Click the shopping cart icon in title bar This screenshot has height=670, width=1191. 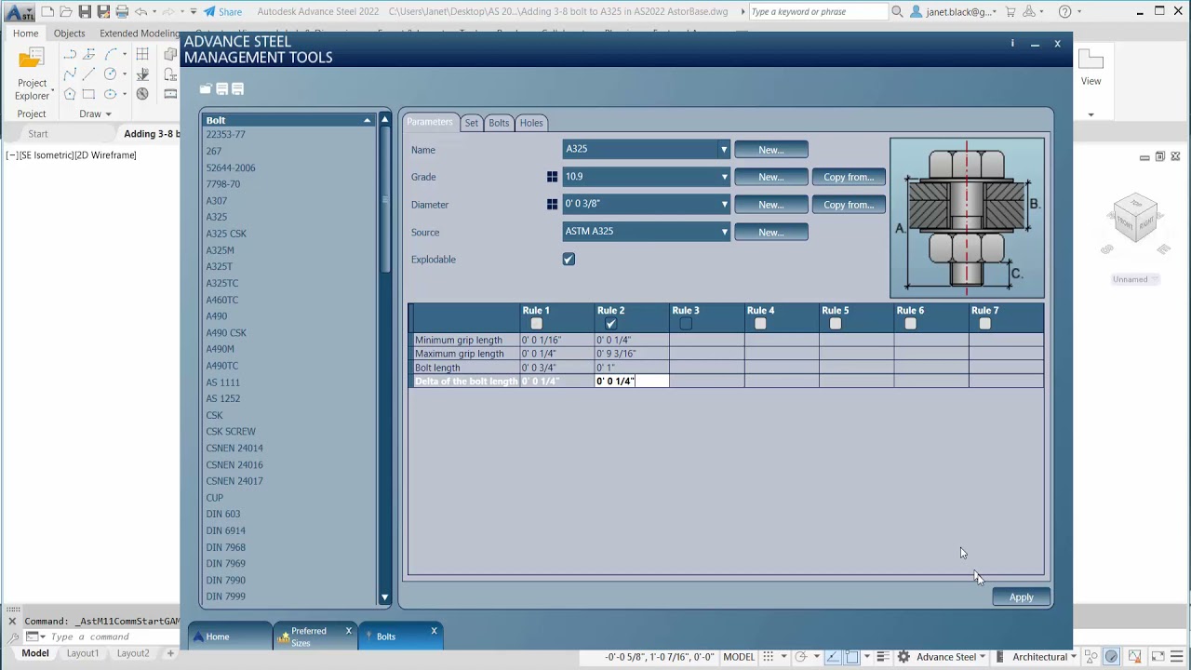tap(1010, 11)
